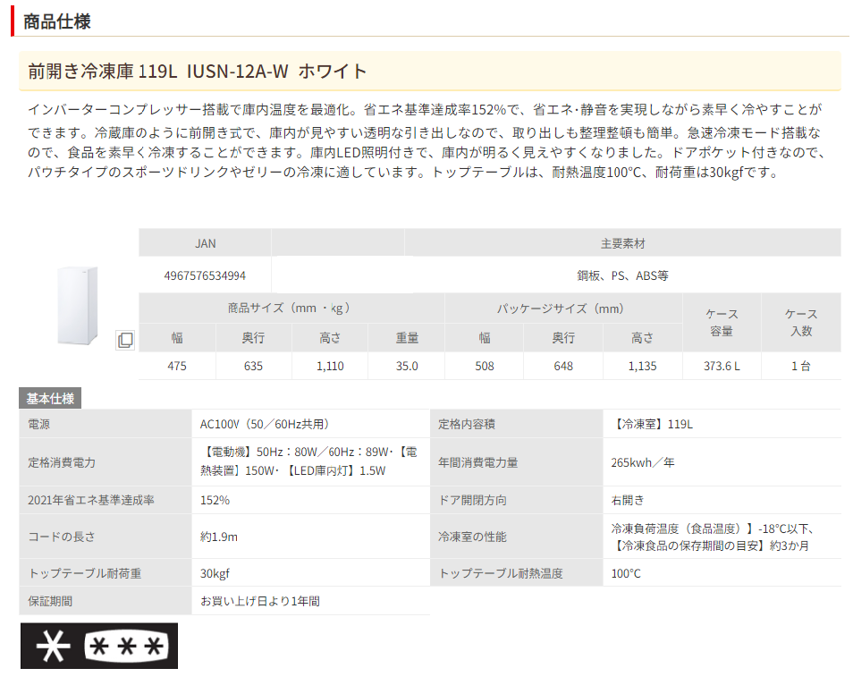853x685 pixels.
Task: Click the 重量 value 35.0
Action: pos(407,366)
